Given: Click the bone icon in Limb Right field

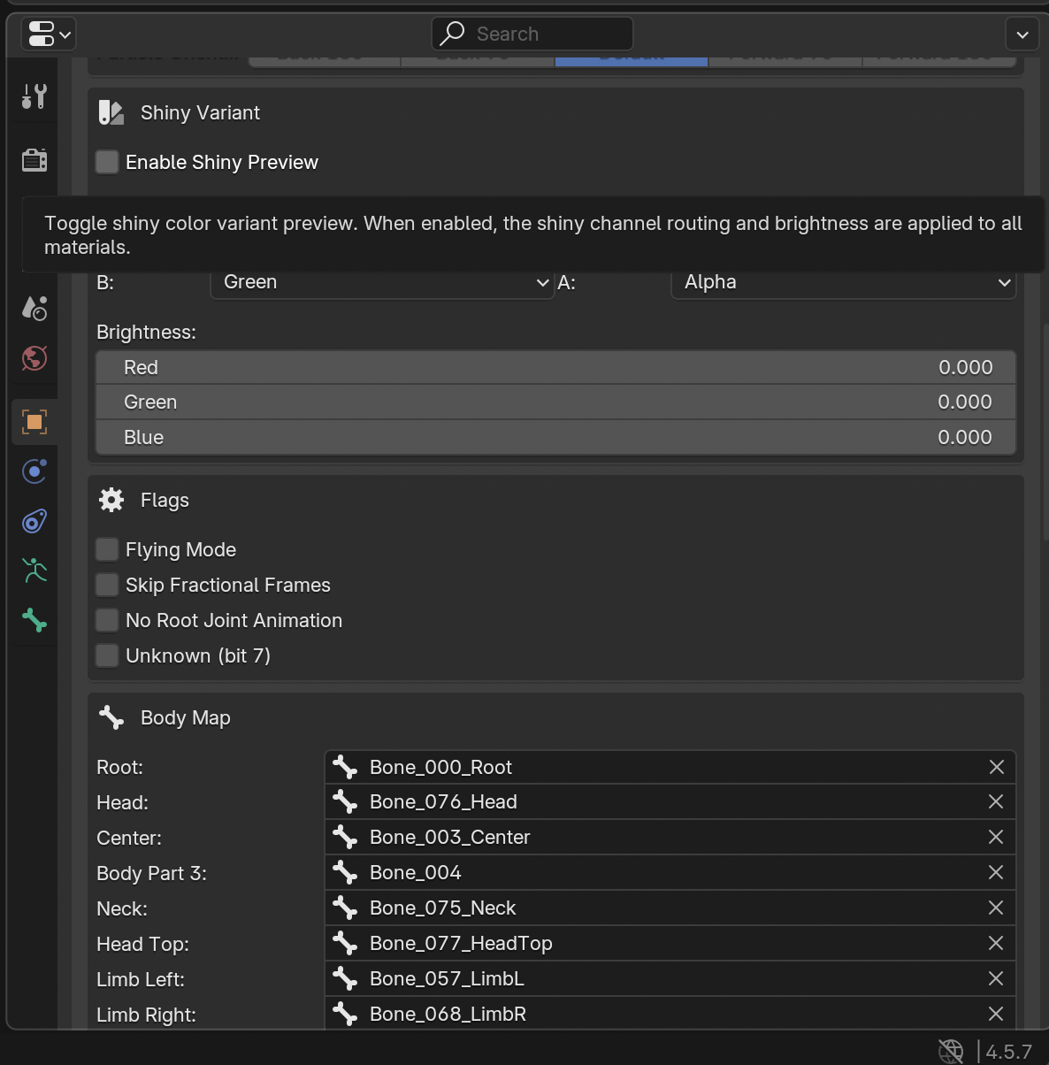Looking at the screenshot, I should coord(345,1014).
